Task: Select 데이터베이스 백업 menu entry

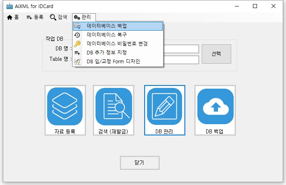Action: click(x=107, y=26)
